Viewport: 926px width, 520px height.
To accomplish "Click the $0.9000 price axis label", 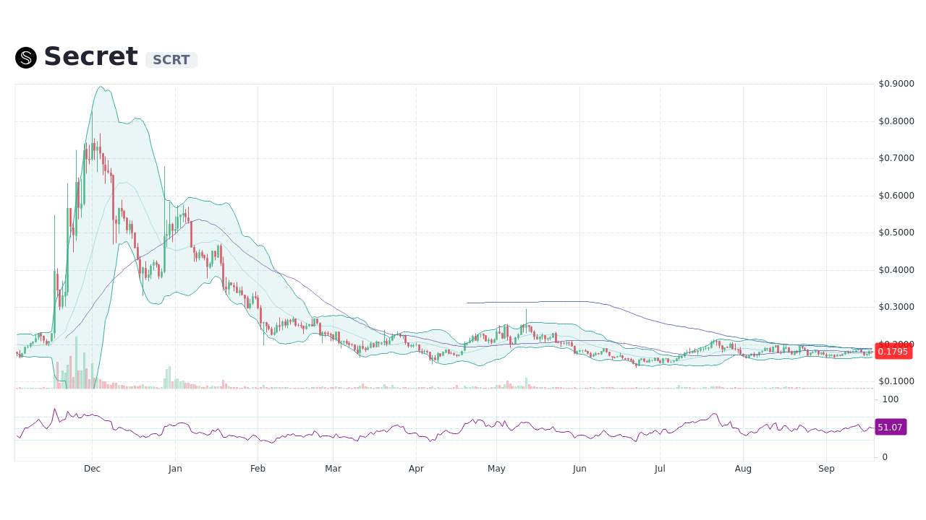I will [896, 84].
